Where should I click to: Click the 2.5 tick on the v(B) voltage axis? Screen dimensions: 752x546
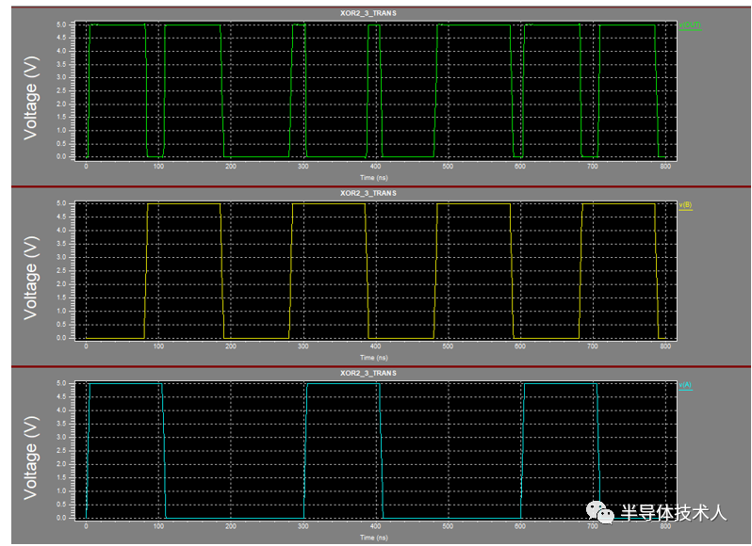point(61,271)
